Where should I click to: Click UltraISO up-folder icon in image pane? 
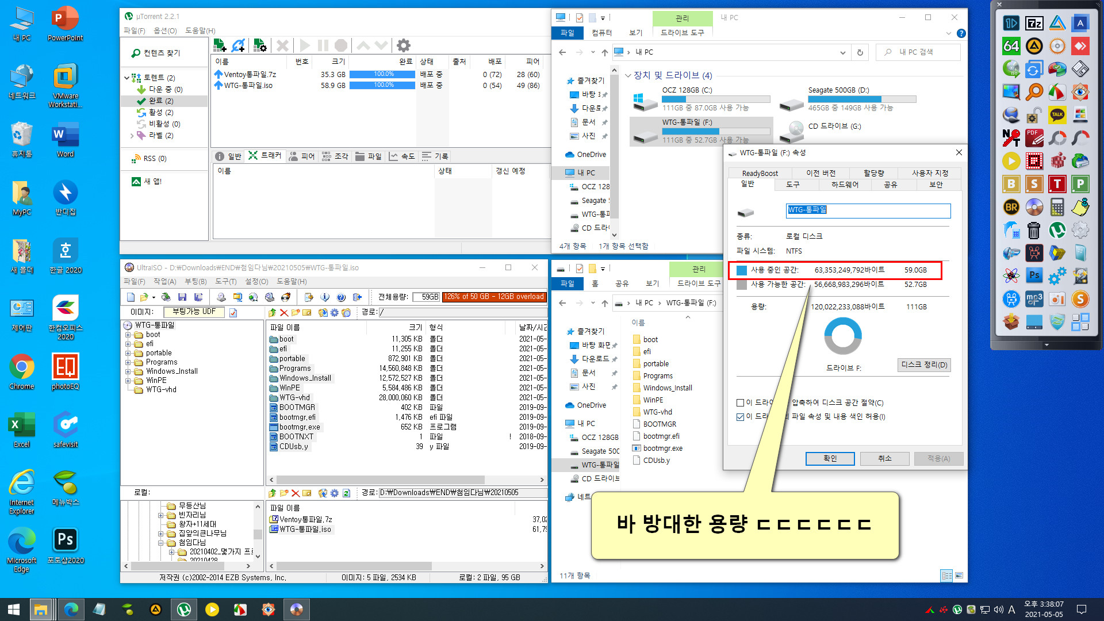(x=273, y=313)
